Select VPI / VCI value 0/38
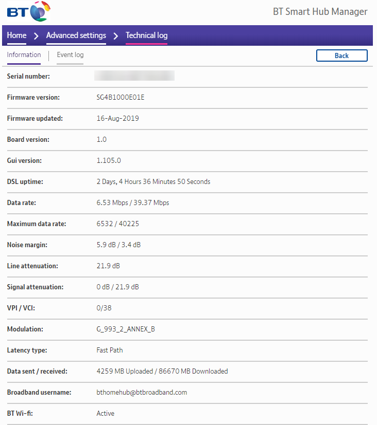The width and height of the screenshot is (377, 425). 104,308
